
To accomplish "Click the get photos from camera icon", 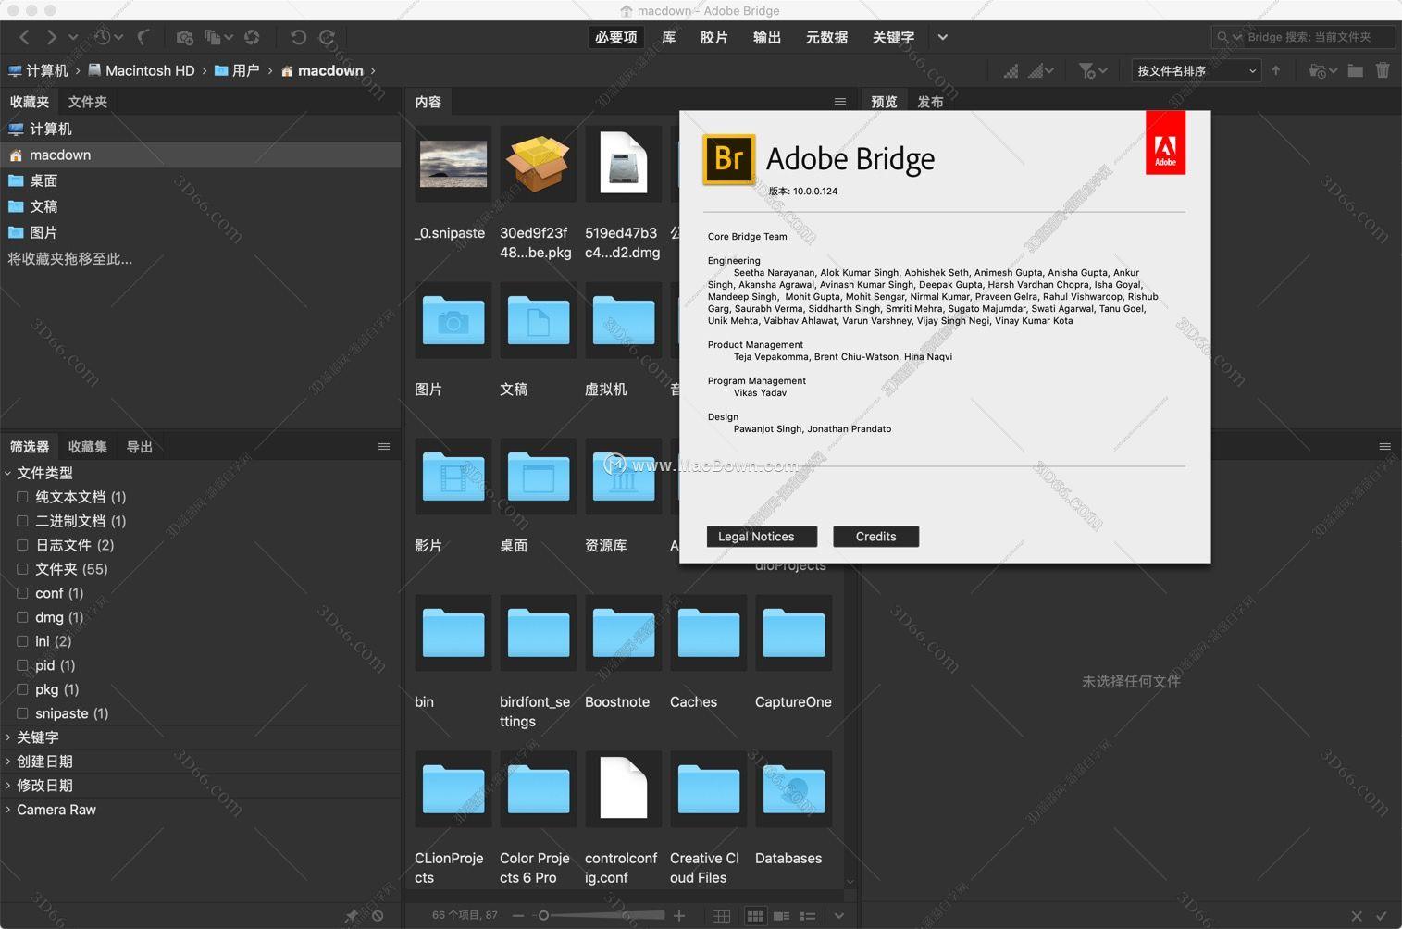I will pyautogui.click(x=185, y=37).
